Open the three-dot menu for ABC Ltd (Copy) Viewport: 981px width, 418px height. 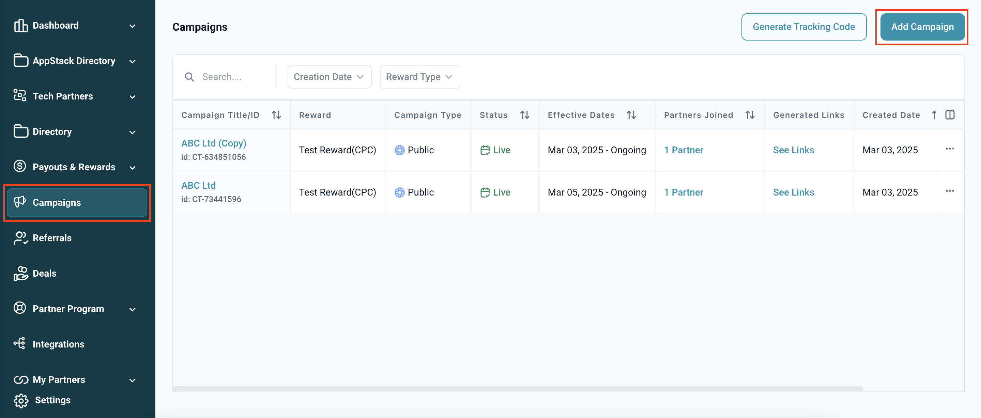pos(950,149)
